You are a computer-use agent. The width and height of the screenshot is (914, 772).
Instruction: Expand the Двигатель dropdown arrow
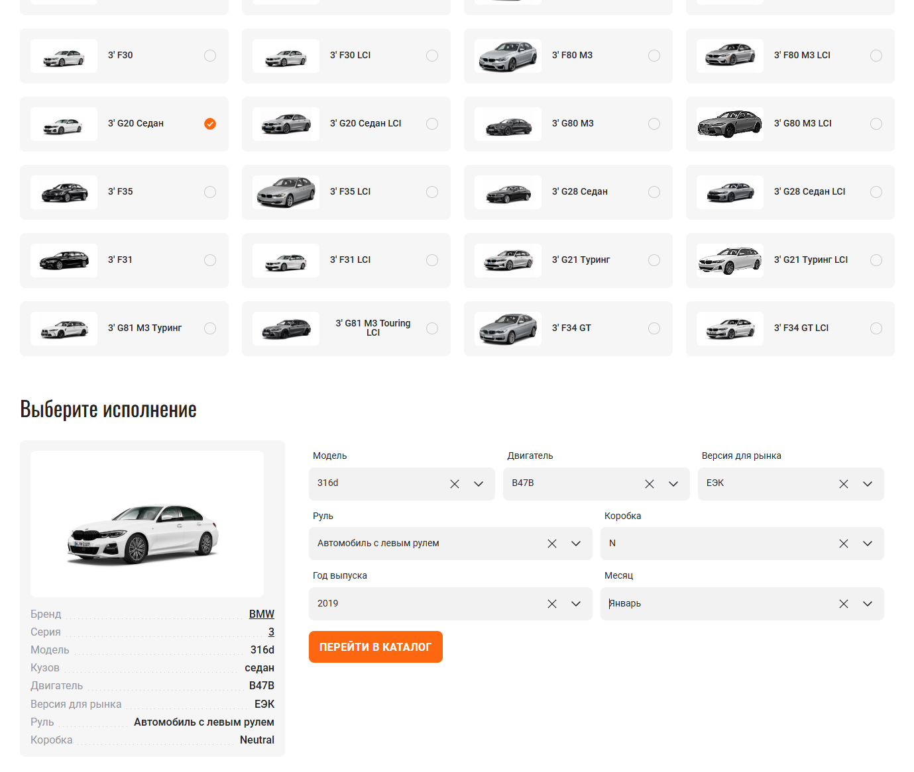[673, 484]
